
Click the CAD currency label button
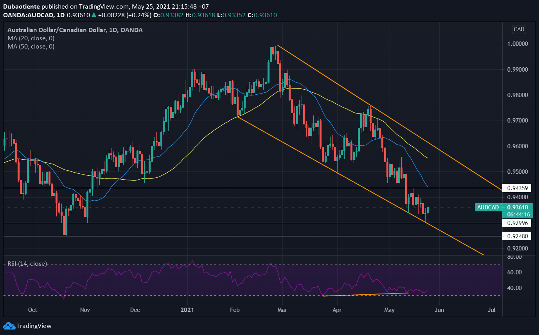click(519, 29)
